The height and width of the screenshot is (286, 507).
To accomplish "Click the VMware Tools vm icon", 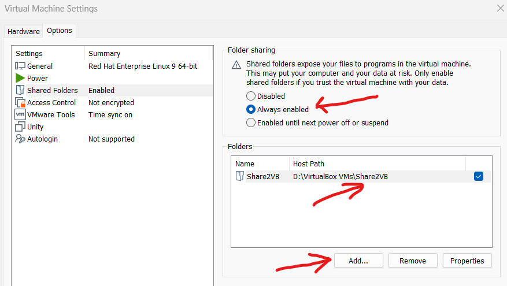I will tap(20, 115).
